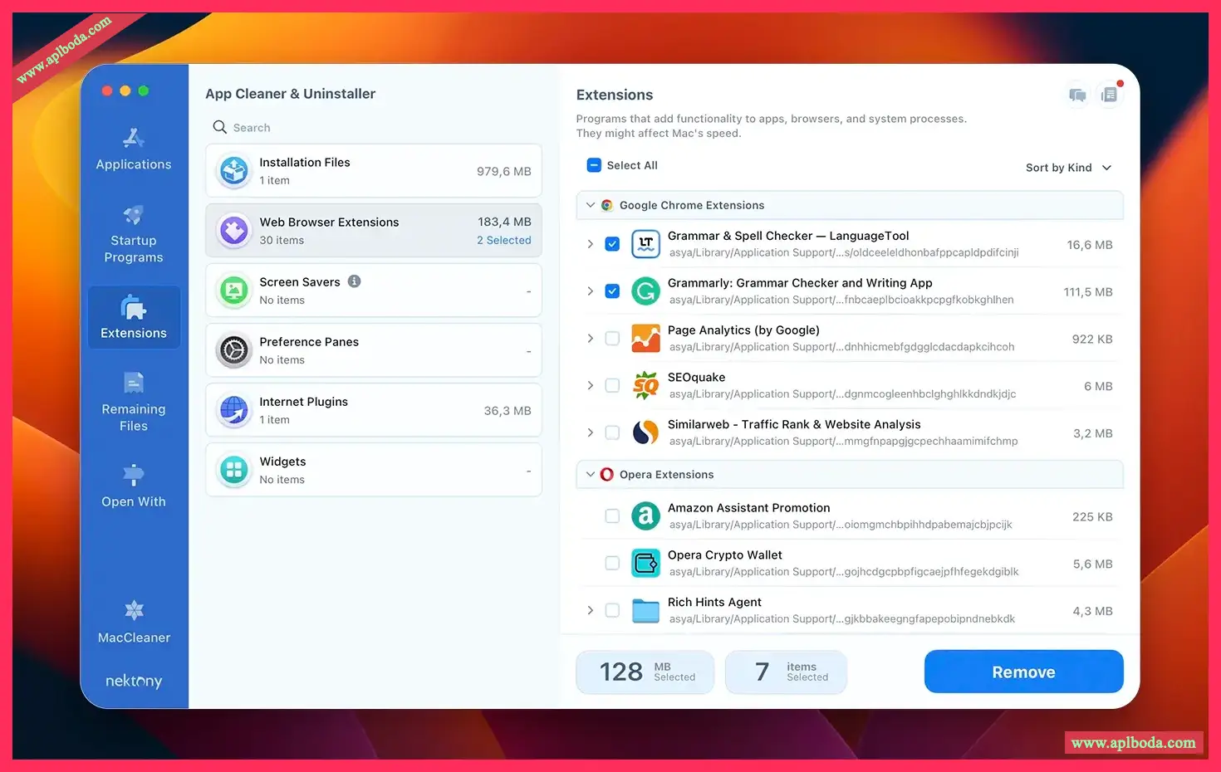Launch MacCleaner from sidebar
1221x772 pixels.
pos(133,623)
